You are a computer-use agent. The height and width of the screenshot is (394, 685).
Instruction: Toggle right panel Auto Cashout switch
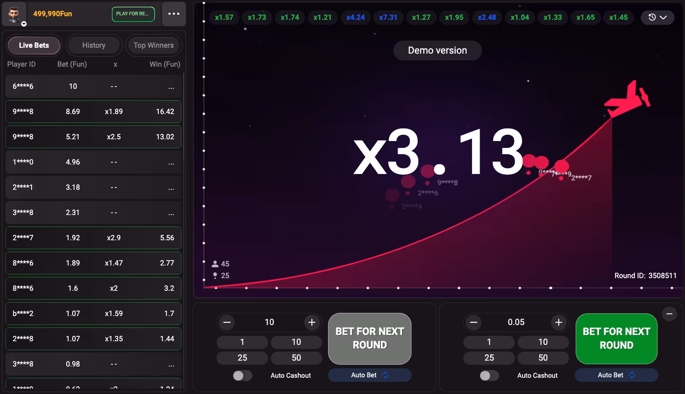(489, 376)
